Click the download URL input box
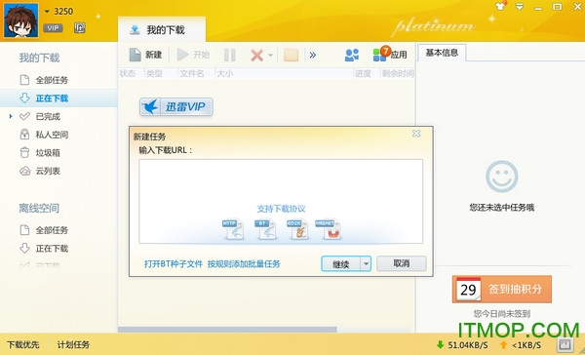 [281, 201]
